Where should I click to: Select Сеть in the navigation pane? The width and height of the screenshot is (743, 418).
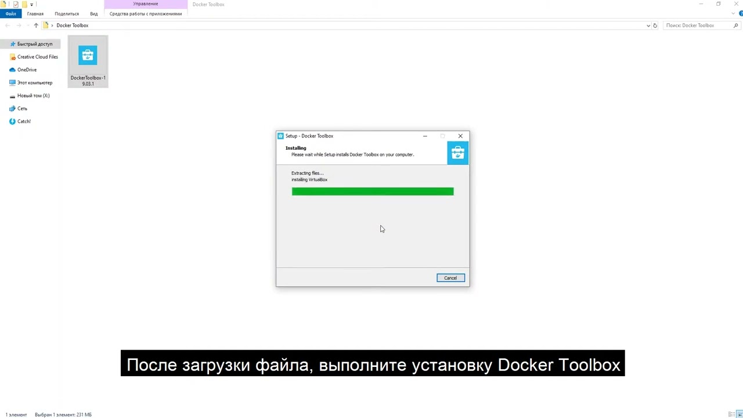[22, 109]
